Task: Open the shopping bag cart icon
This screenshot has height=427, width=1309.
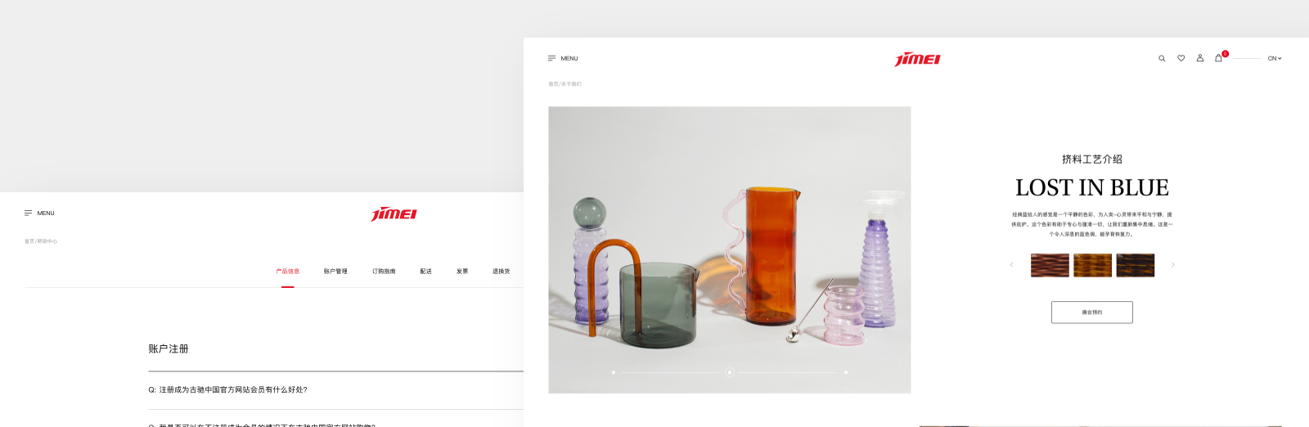Action: [x=1218, y=58]
